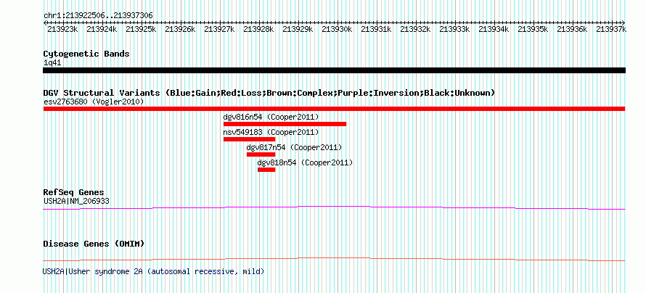Click the 213930k ruler tick label
This screenshot has width=646, height=293.
(337, 29)
